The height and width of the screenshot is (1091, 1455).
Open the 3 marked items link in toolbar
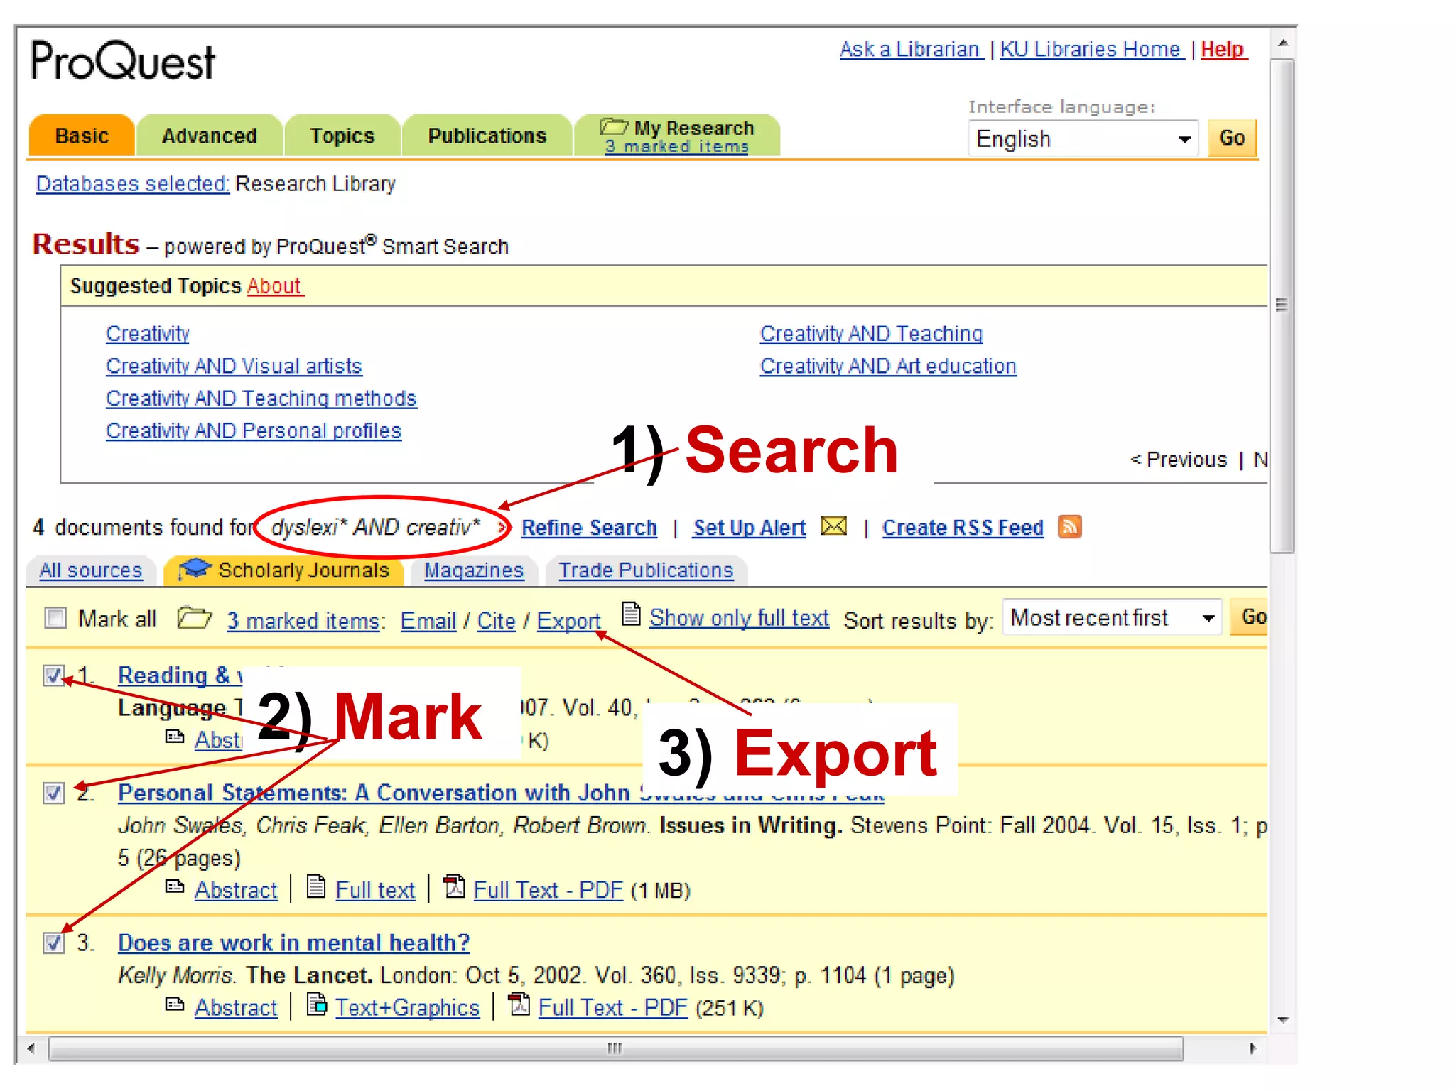pos(303,620)
